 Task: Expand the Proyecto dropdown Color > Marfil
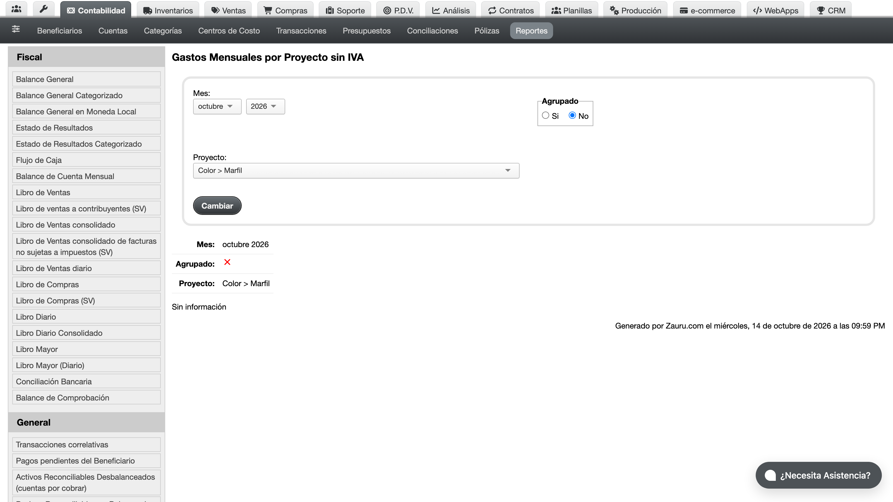pos(356,170)
